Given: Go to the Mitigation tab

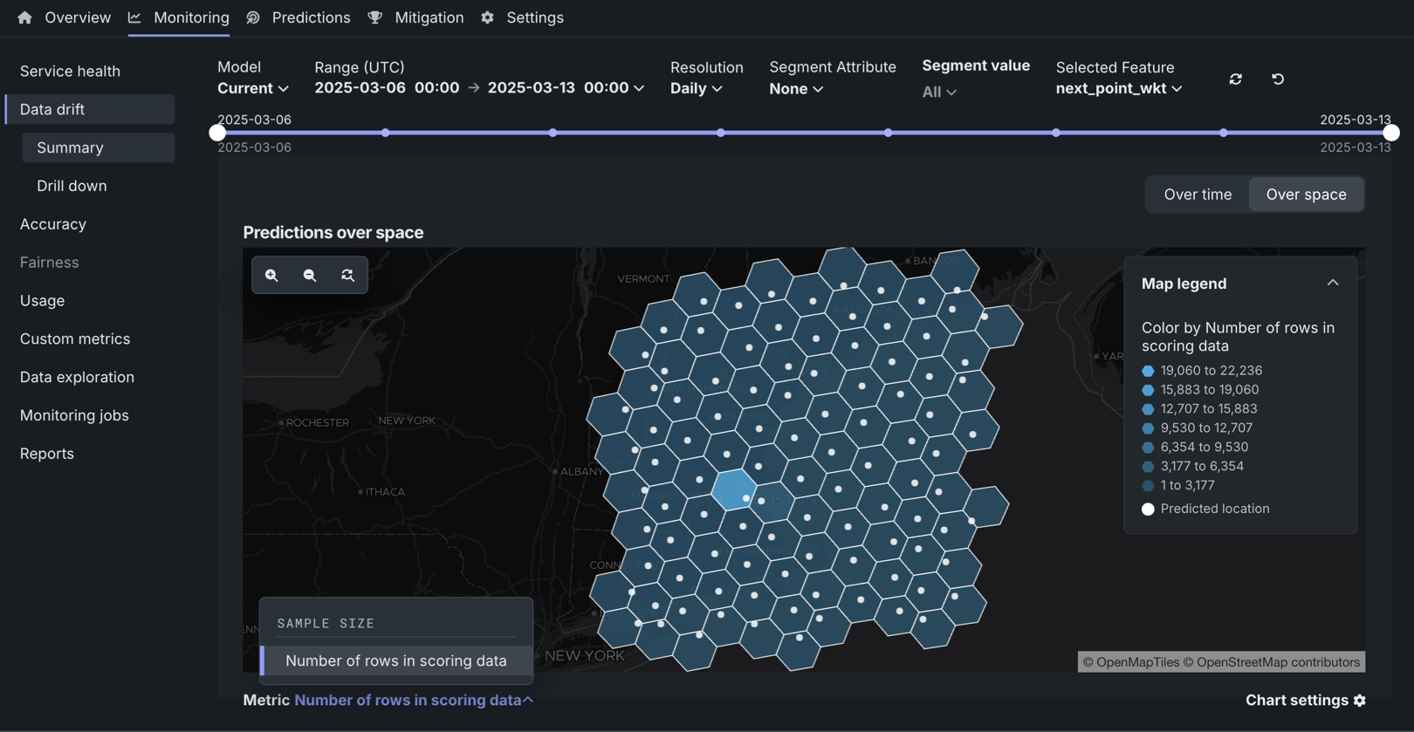Looking at the screenshot, I should (x=429, y=17).
